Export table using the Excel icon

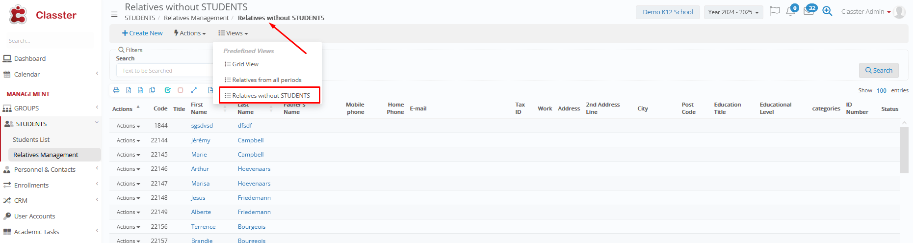129,90
